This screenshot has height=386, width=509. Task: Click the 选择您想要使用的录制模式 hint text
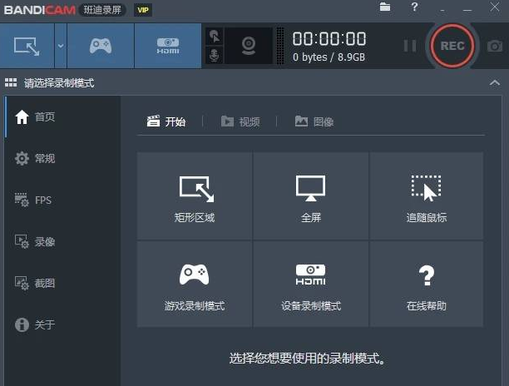click(x=307, y=358)
